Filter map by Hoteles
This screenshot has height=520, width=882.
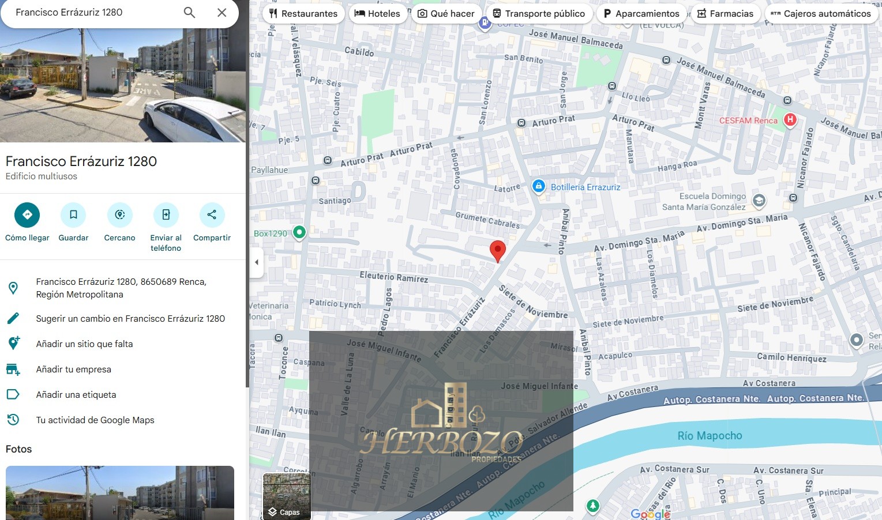[377, 13]
